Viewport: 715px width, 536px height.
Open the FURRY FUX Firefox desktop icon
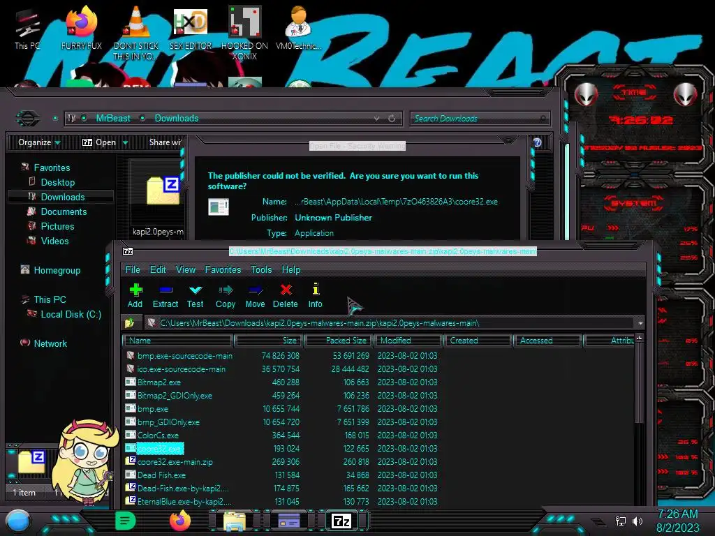click(81, 28)
